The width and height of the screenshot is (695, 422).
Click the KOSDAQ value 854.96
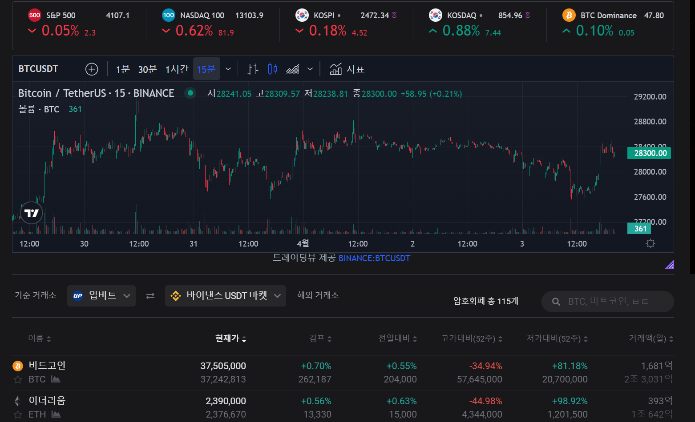click(x=510, y=16)
